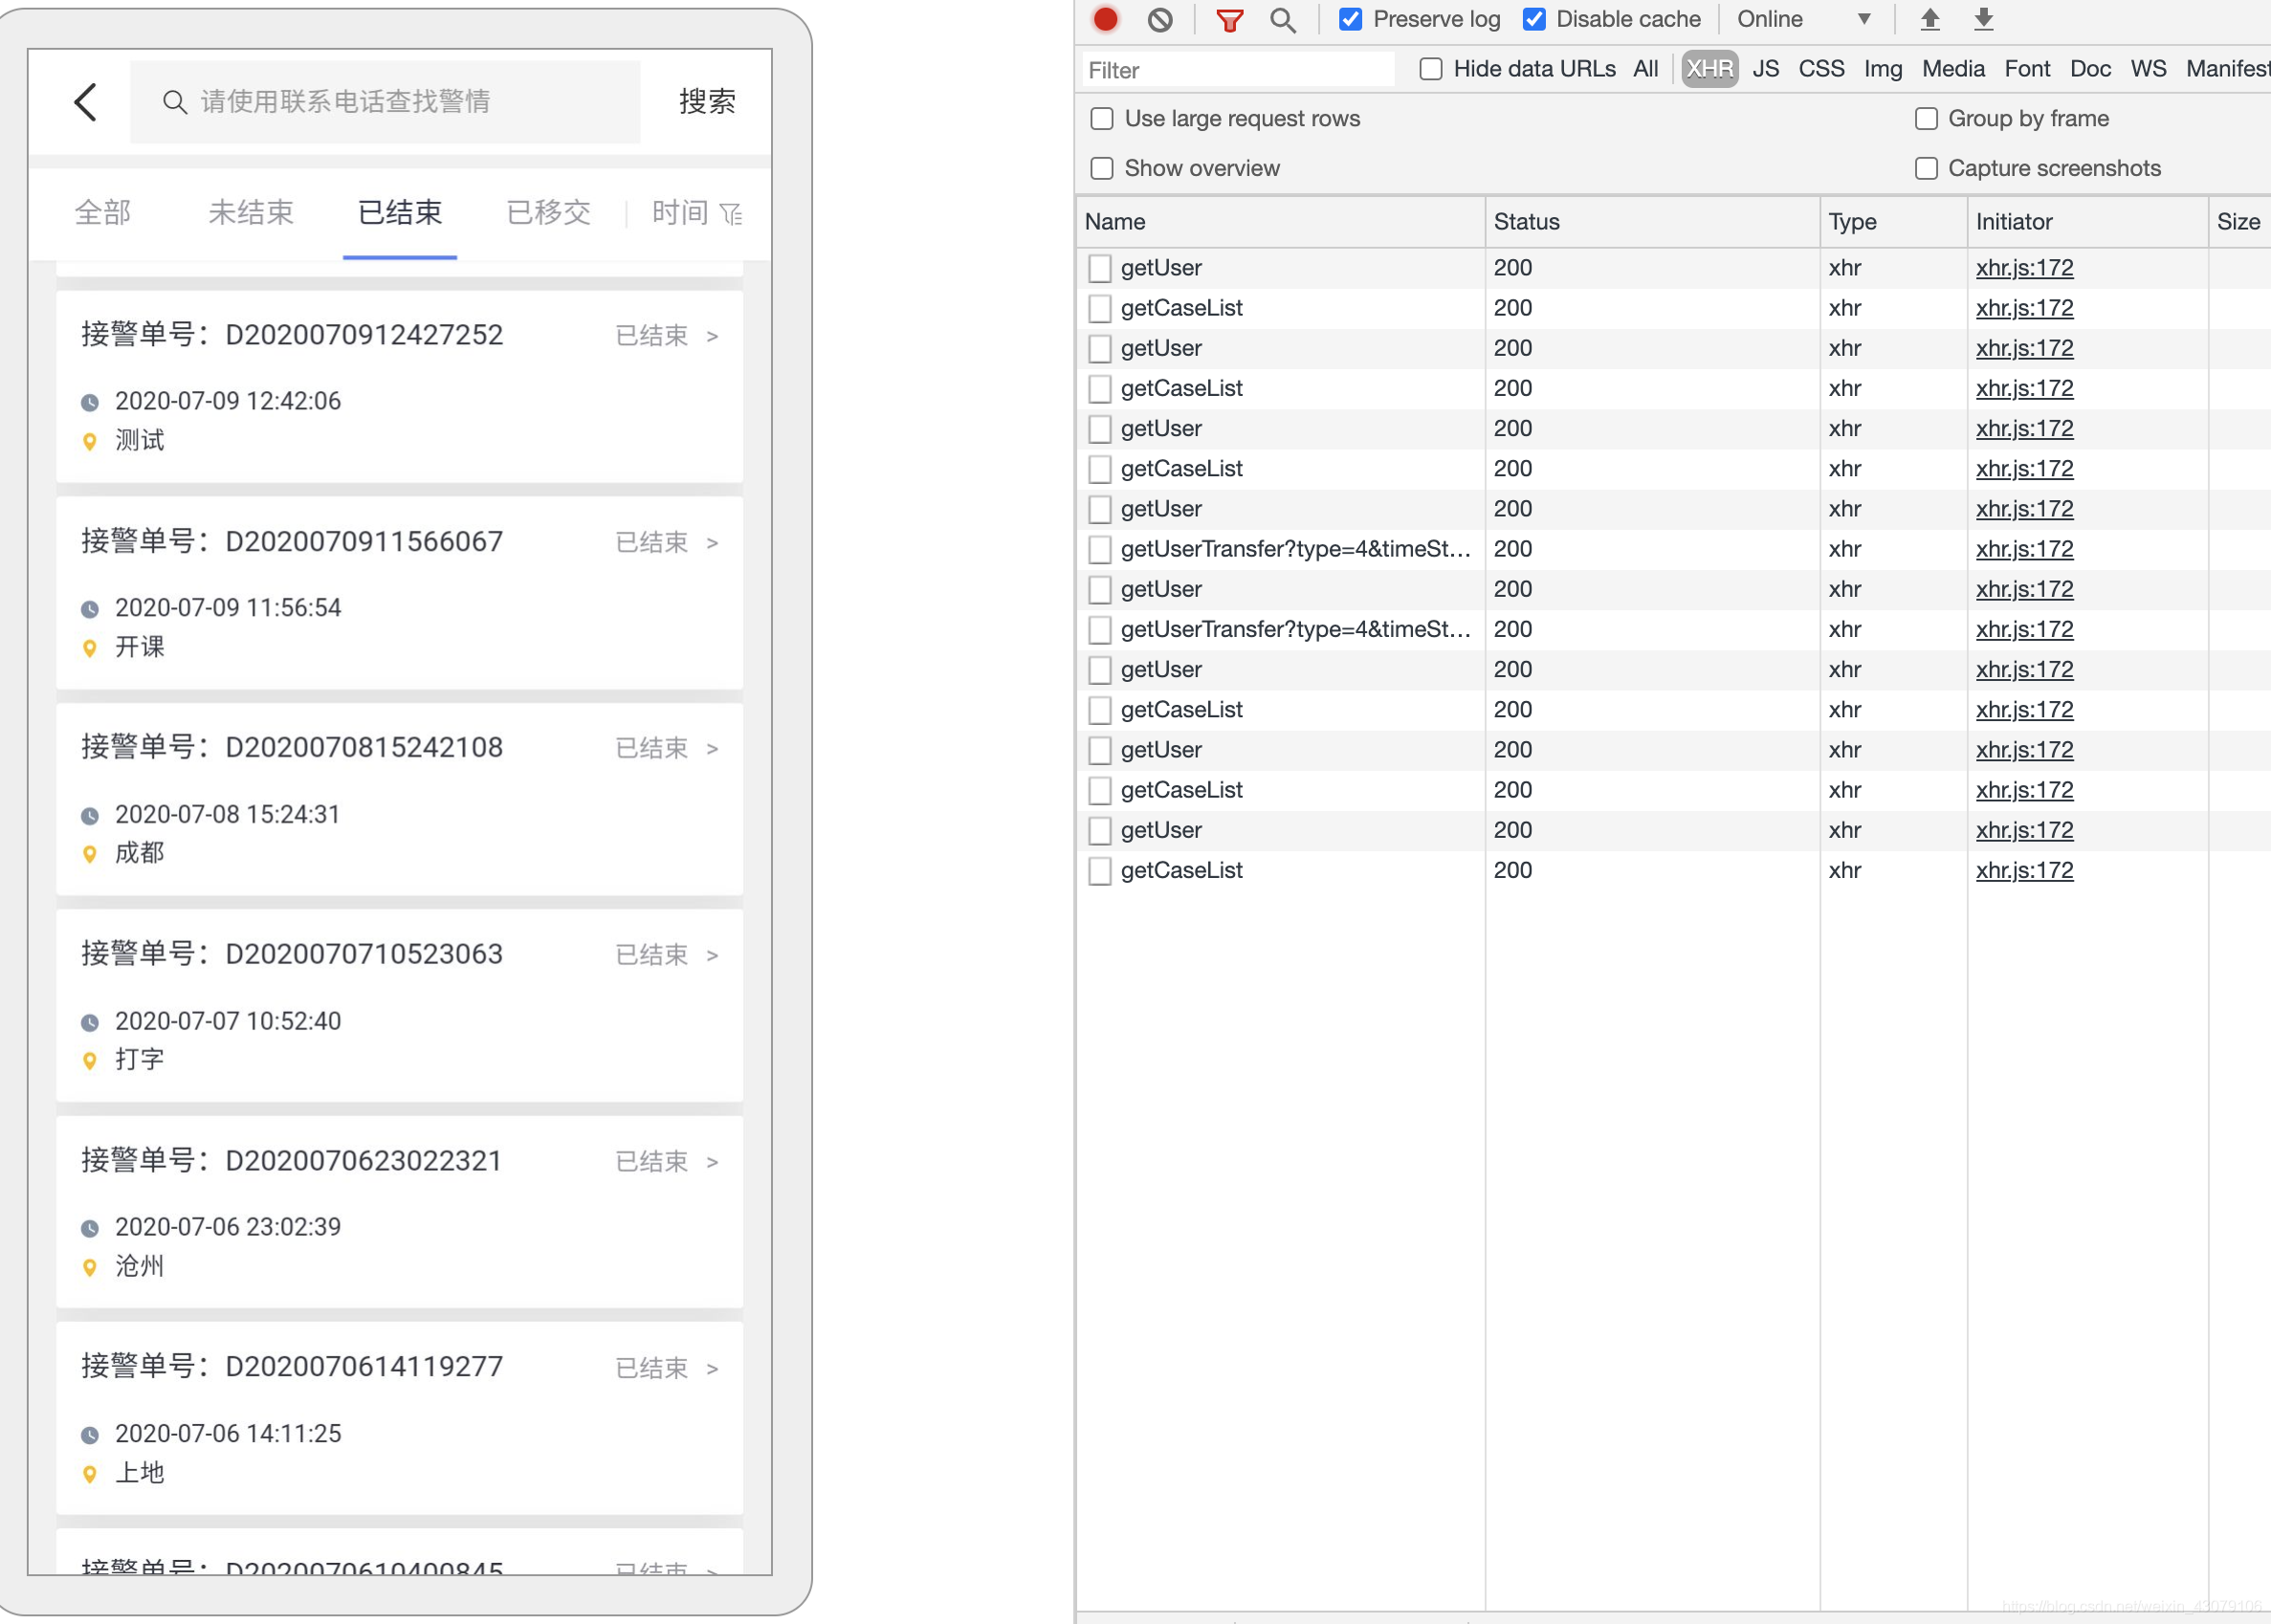The image size is (2271, 1624).
Task: Enable Group by frame checkbox
Action: pyautogui.click(x=1926, y=119)
